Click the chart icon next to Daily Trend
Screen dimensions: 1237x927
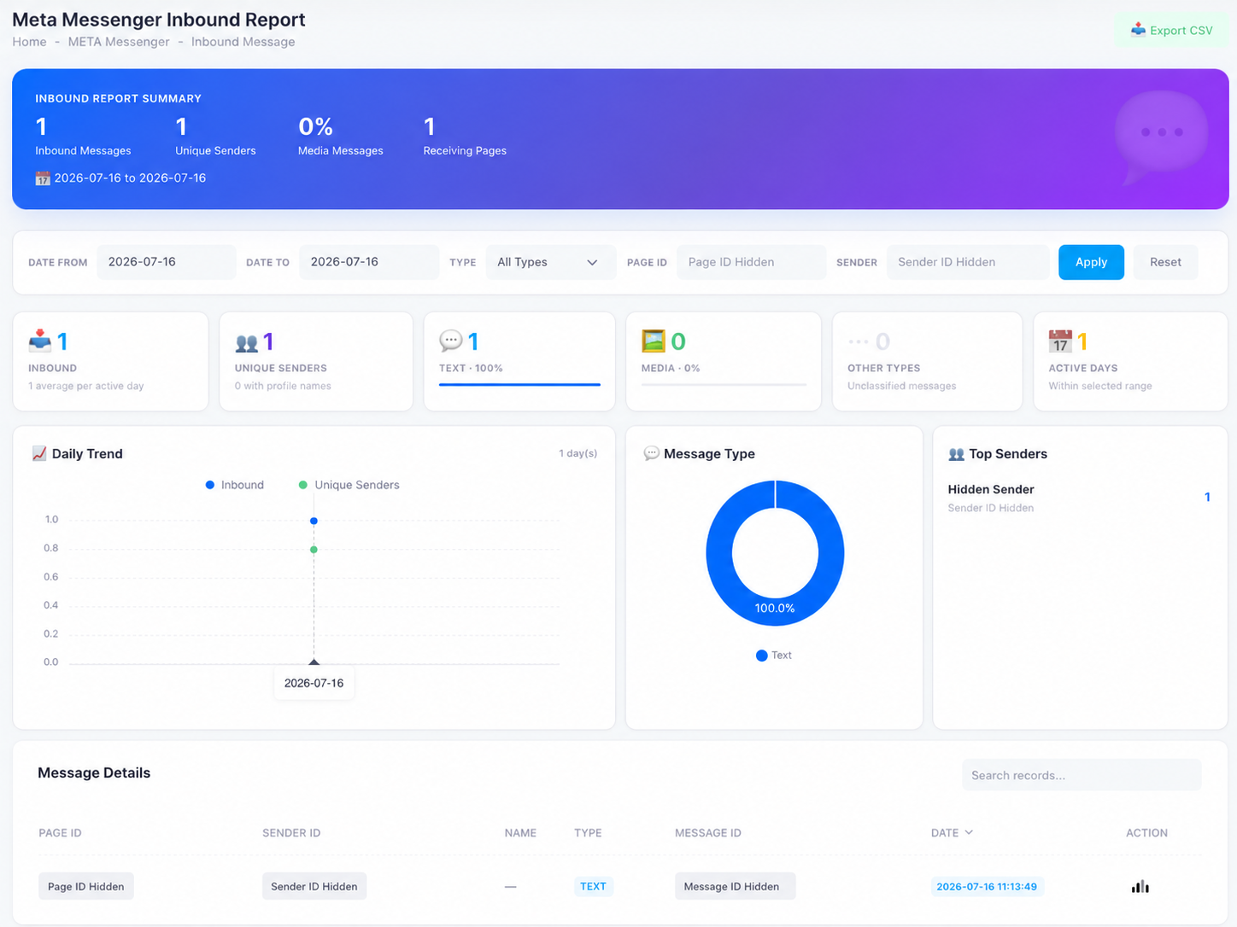pyautogui.click(x=39, y=453)
